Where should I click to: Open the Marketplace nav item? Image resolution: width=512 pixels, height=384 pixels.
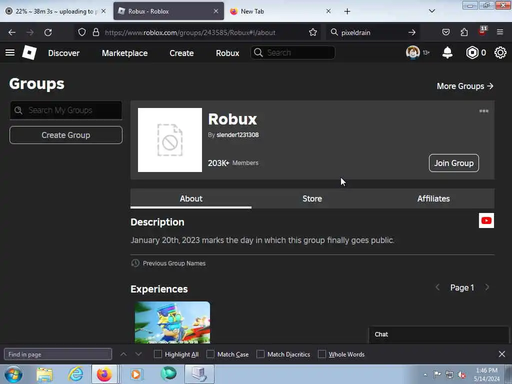[x=124, y=53]
